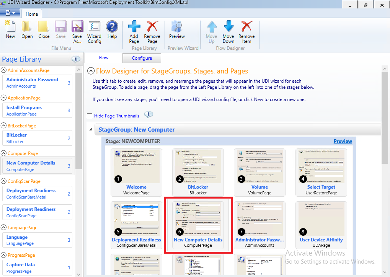The image size is (390, 277).
Task: Switch to the Configure tab
Action: (142, 58)
